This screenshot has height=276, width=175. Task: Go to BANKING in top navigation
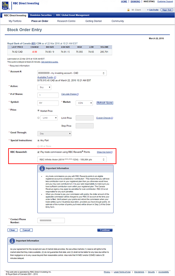pyautogui.click(x=135, y=2)
